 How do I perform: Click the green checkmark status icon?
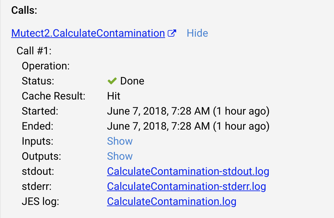point(112,81)
